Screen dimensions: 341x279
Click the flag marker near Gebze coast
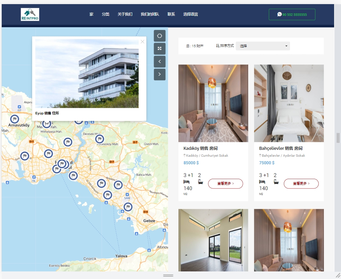(128, 207)
